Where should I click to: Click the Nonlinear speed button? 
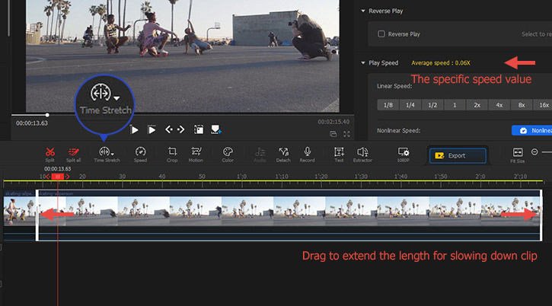click(531, 131)
